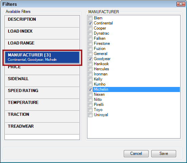Choose the LOAD RANGE filter

tap(42, 45)
